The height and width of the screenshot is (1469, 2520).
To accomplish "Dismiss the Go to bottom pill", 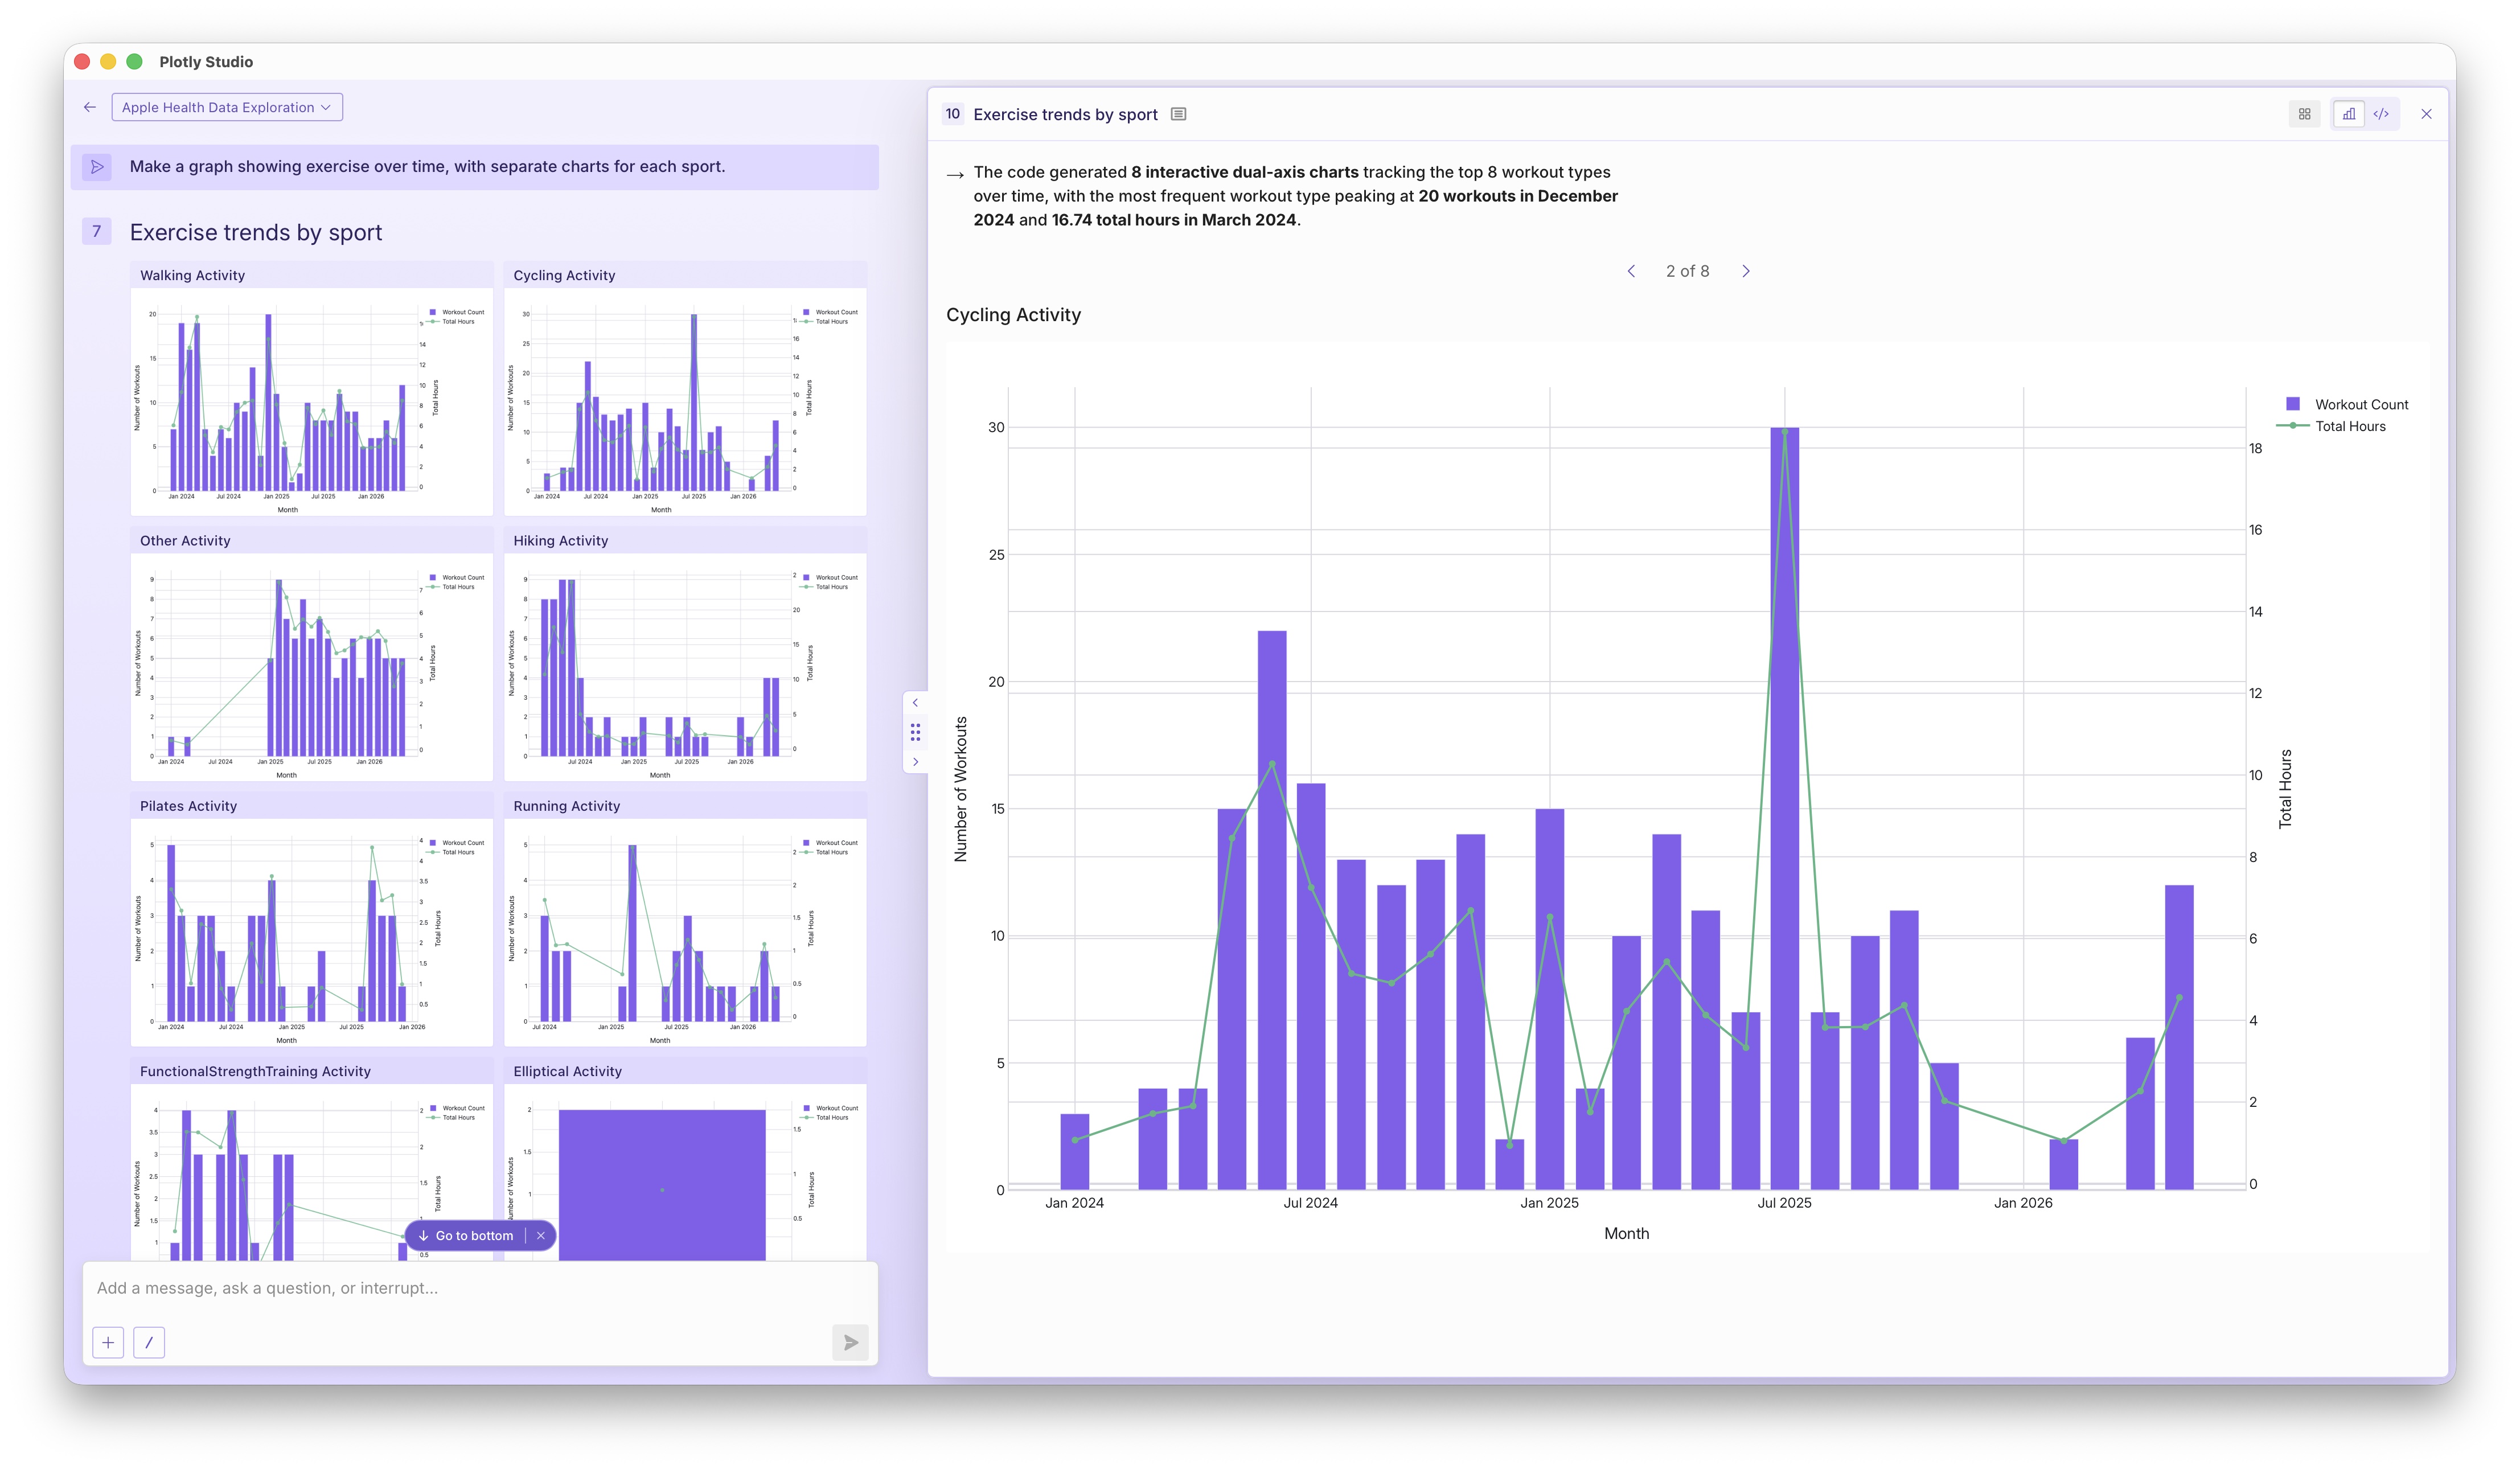I will (x=541, y=1236).
